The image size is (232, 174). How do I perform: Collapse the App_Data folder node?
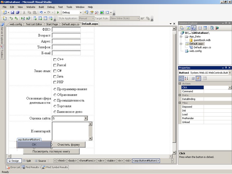(181, 37)
